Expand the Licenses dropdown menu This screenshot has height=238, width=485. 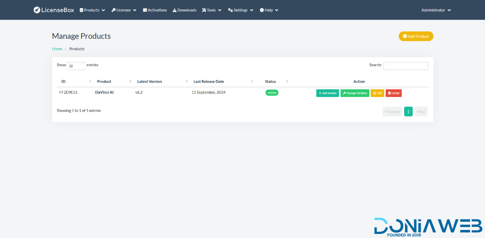[124, 10]
